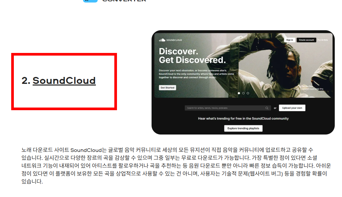
Task: Click the Create account button
Action: tap(306, 40)
